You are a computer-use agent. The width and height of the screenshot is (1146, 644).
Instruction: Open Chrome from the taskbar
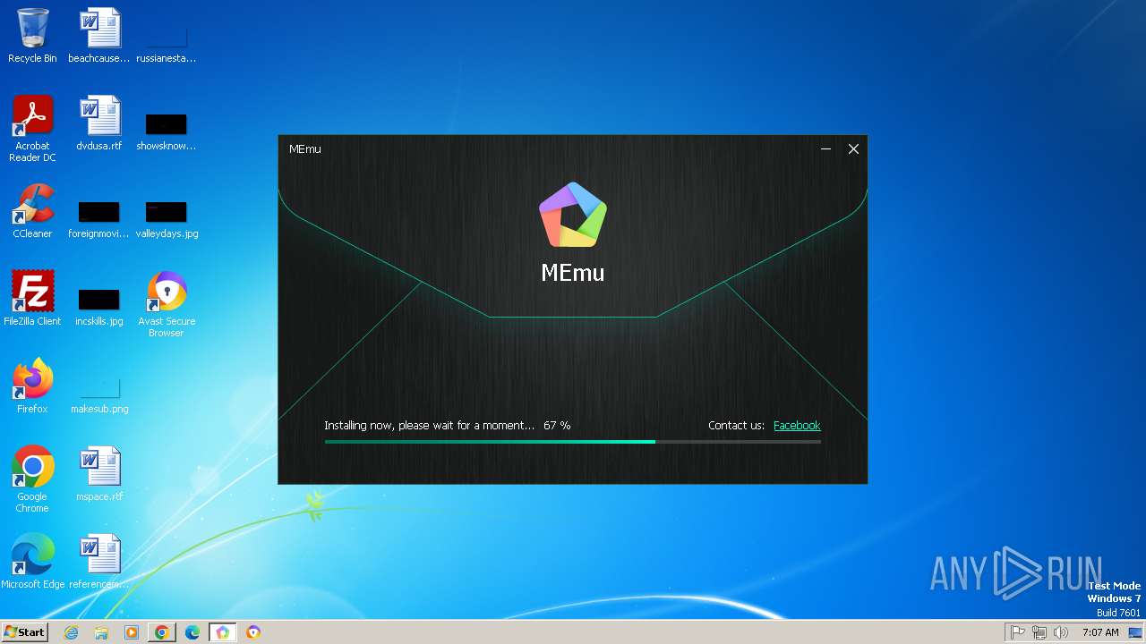tap(162, 632)
